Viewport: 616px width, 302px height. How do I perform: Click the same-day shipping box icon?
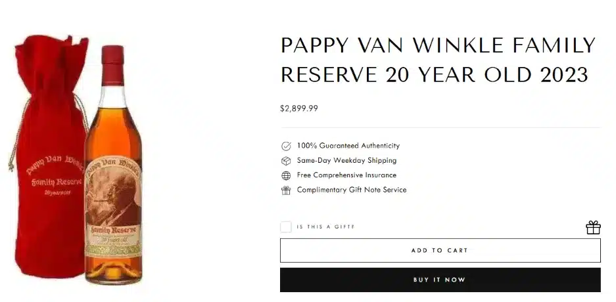point(286,161)
